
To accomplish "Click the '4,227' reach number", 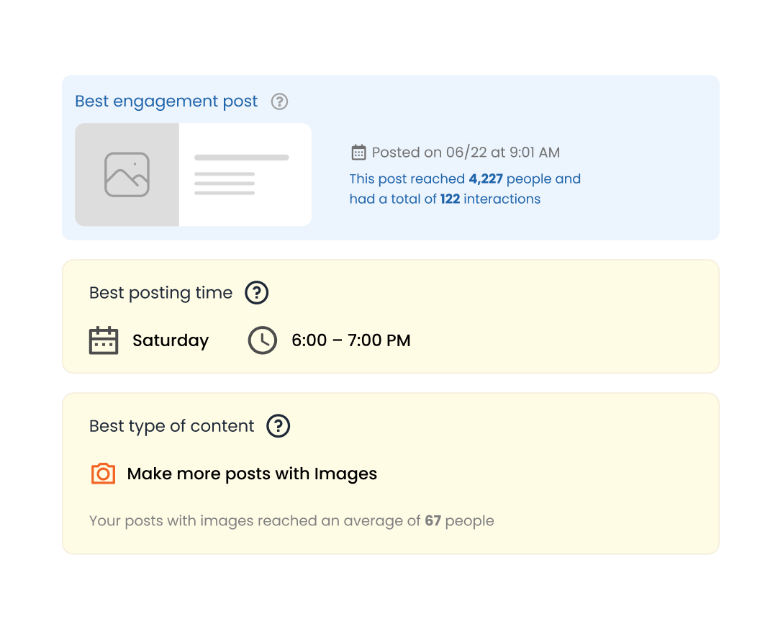I will pos(486,178).
